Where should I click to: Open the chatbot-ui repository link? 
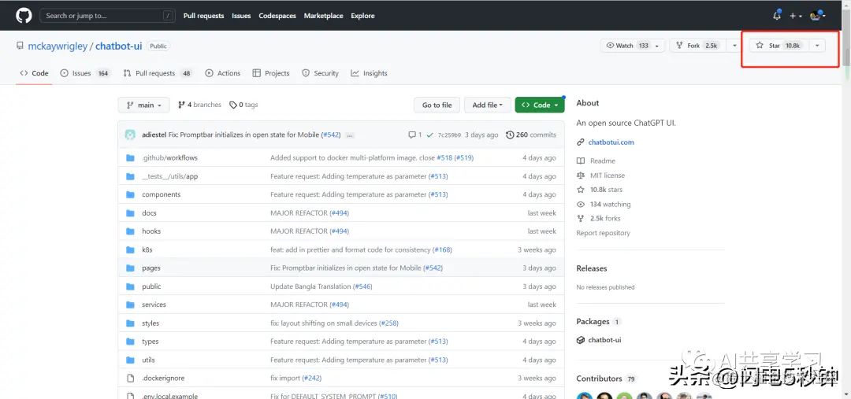[119, 46]
